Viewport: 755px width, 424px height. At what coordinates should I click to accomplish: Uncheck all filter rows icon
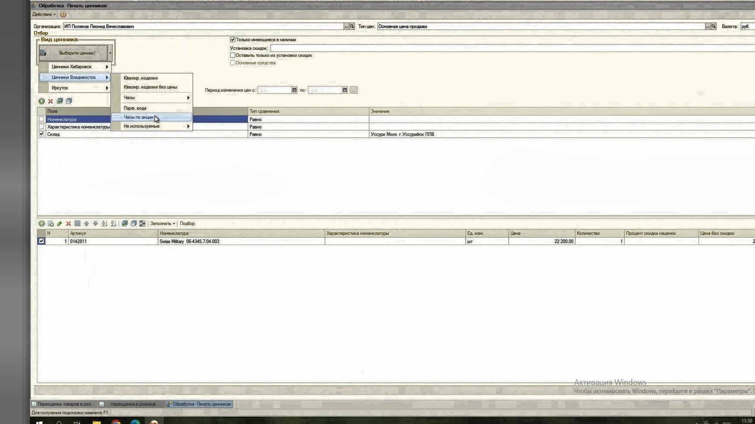(69, 101)
